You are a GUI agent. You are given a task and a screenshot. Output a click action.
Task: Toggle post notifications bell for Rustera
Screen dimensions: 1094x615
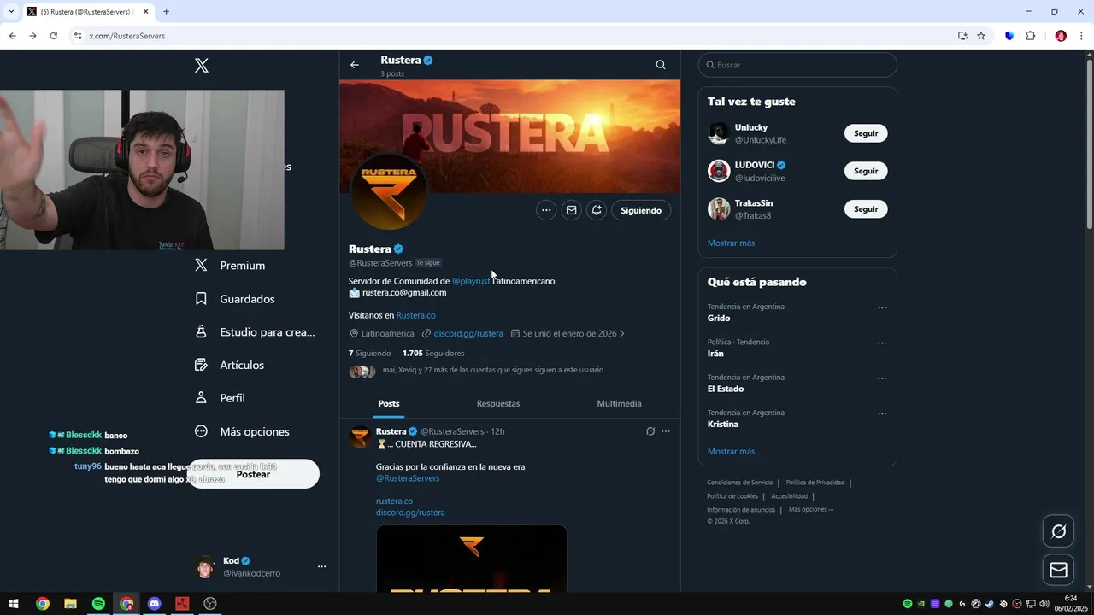click(x=597, y=210)
